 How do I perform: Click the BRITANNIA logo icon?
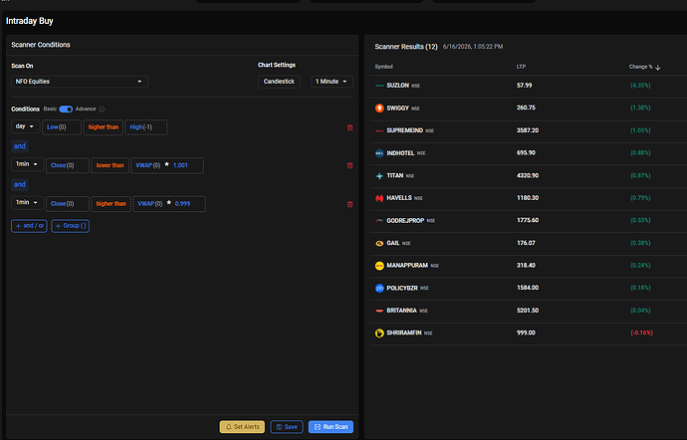379,311
